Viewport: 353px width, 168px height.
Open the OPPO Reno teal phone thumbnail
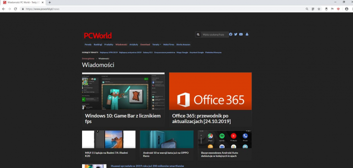pos(166,140)
